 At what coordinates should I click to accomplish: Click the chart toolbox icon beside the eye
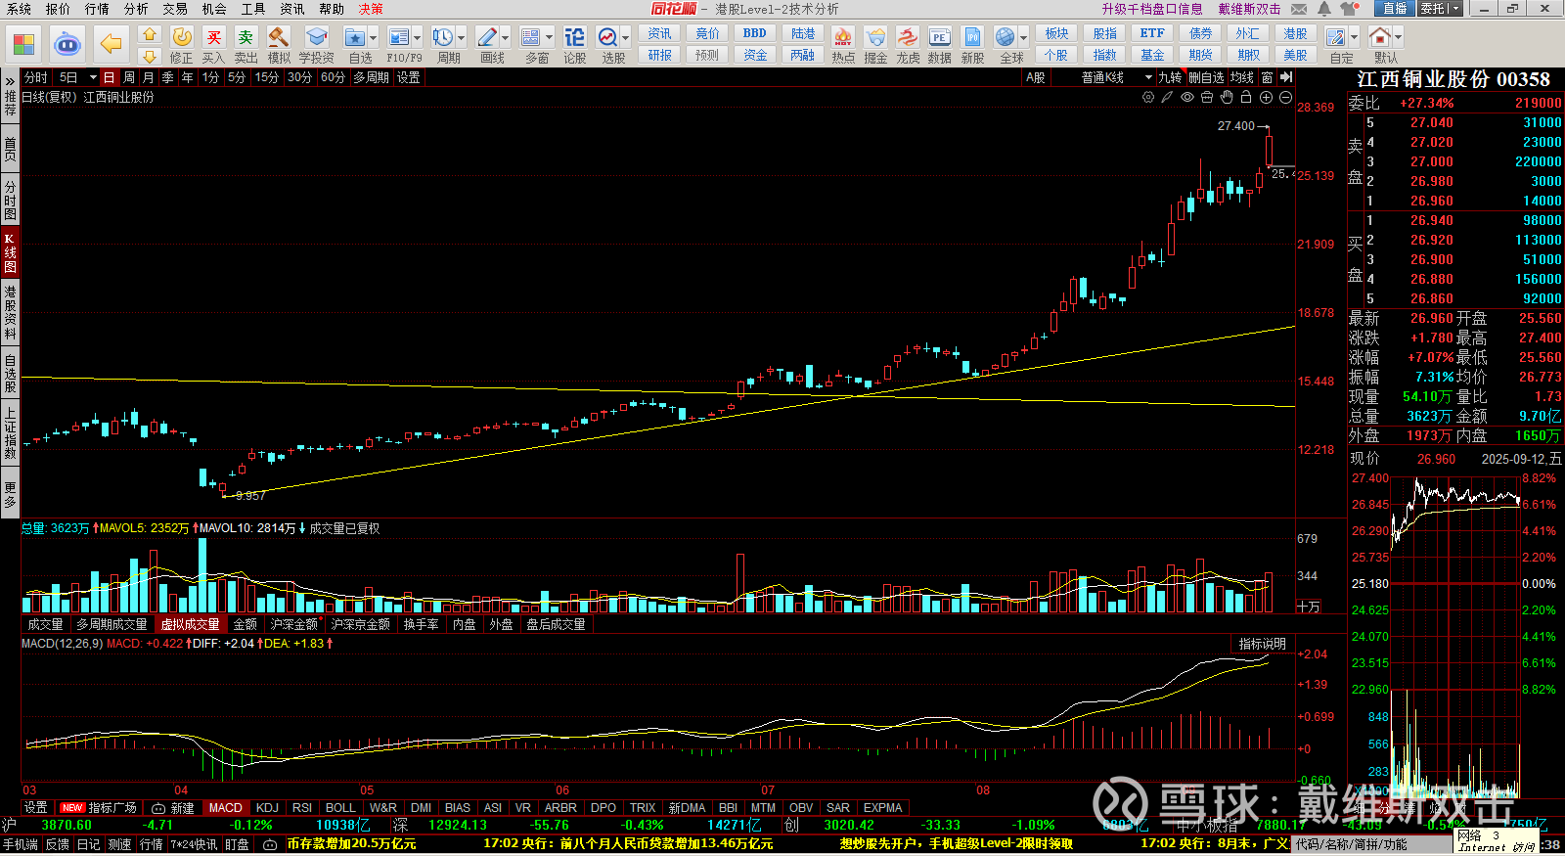(x=1207, y=97)
